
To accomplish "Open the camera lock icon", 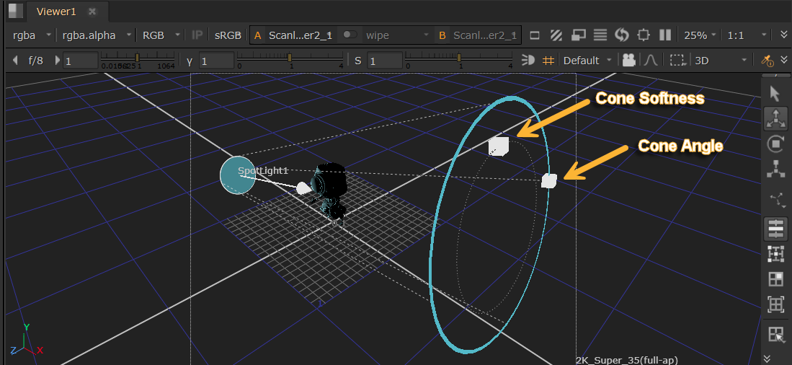I will [629, 61].
